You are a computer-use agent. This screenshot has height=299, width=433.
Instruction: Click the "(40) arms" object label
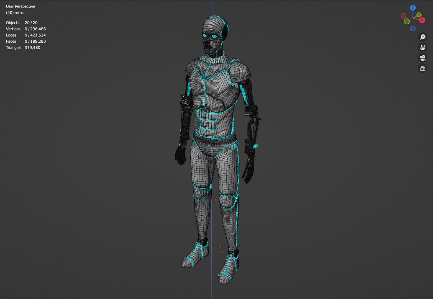15,13
